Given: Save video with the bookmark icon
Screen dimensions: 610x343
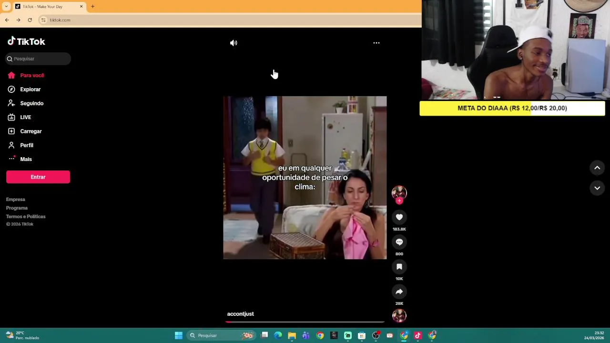Looking at the screenshot, I should [399, 267].
